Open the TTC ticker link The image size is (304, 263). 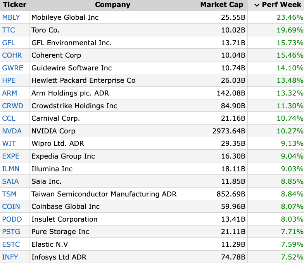coord(9,30)
